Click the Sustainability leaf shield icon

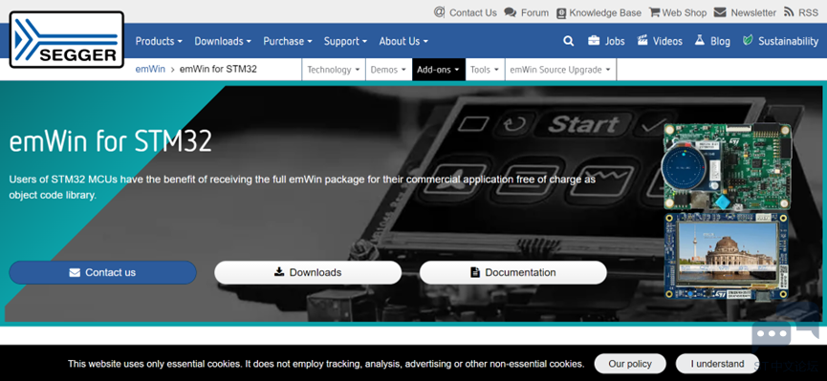[x=748, y=40]
